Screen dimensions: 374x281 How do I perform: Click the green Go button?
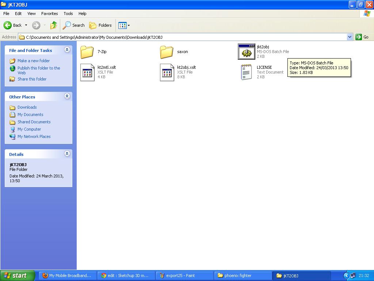click(362, 37)
